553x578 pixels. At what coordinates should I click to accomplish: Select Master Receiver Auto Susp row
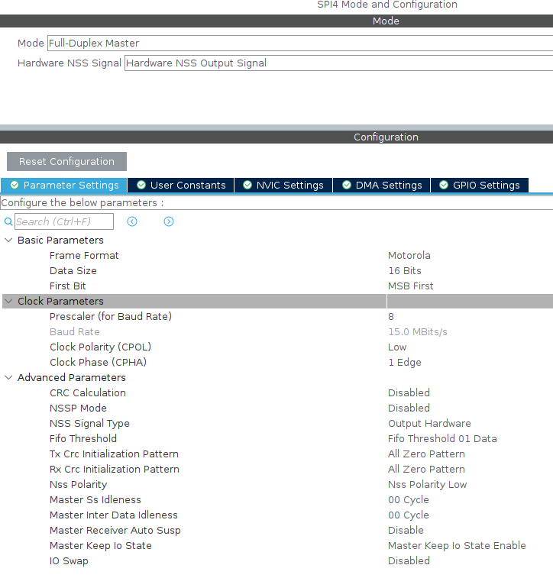277,531
